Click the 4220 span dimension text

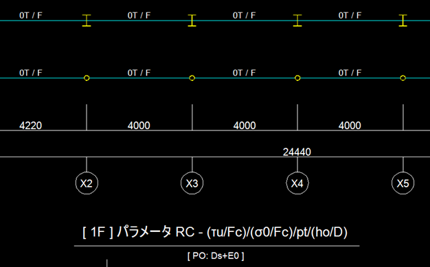pos(30,126)
